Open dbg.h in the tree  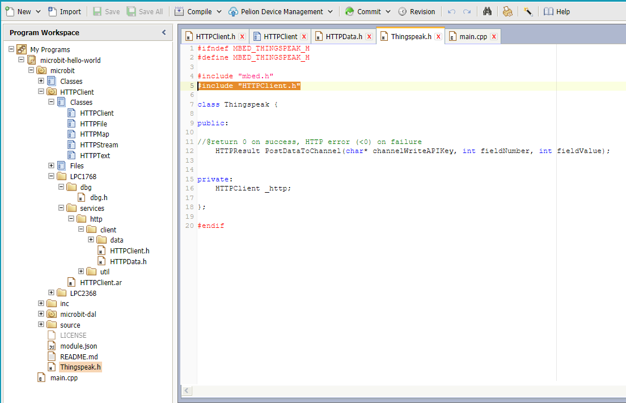click(x=99, y=197)
